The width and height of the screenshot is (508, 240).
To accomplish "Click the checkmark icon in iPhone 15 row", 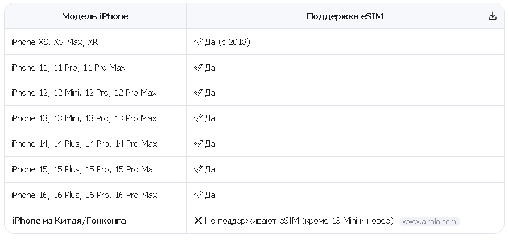I will (x=198, y=169).
